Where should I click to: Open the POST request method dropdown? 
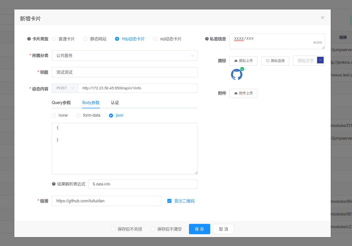coord(65,88)
